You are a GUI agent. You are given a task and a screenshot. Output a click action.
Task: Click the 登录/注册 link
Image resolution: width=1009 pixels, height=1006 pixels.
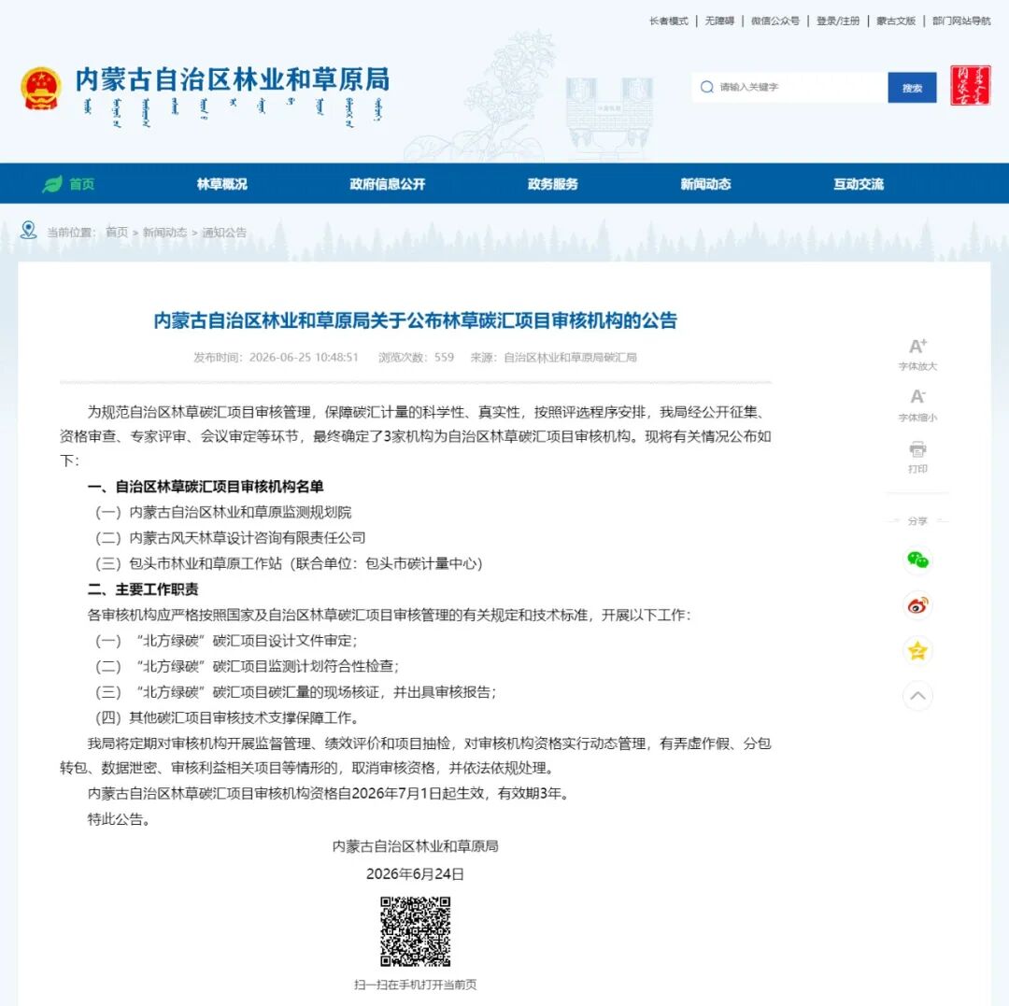click(x=838, y=21)
